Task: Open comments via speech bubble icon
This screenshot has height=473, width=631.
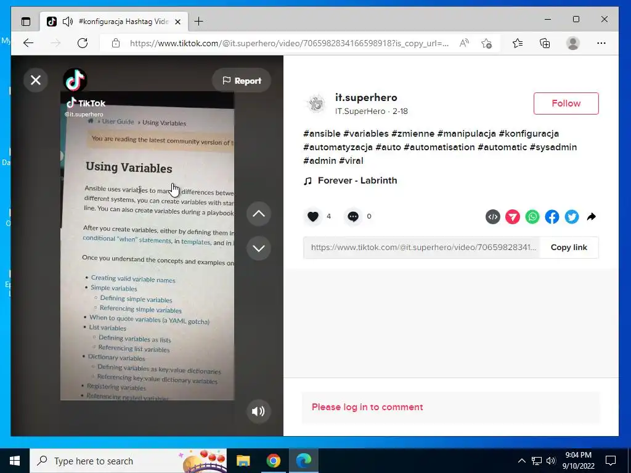Action: pos(353,216)
